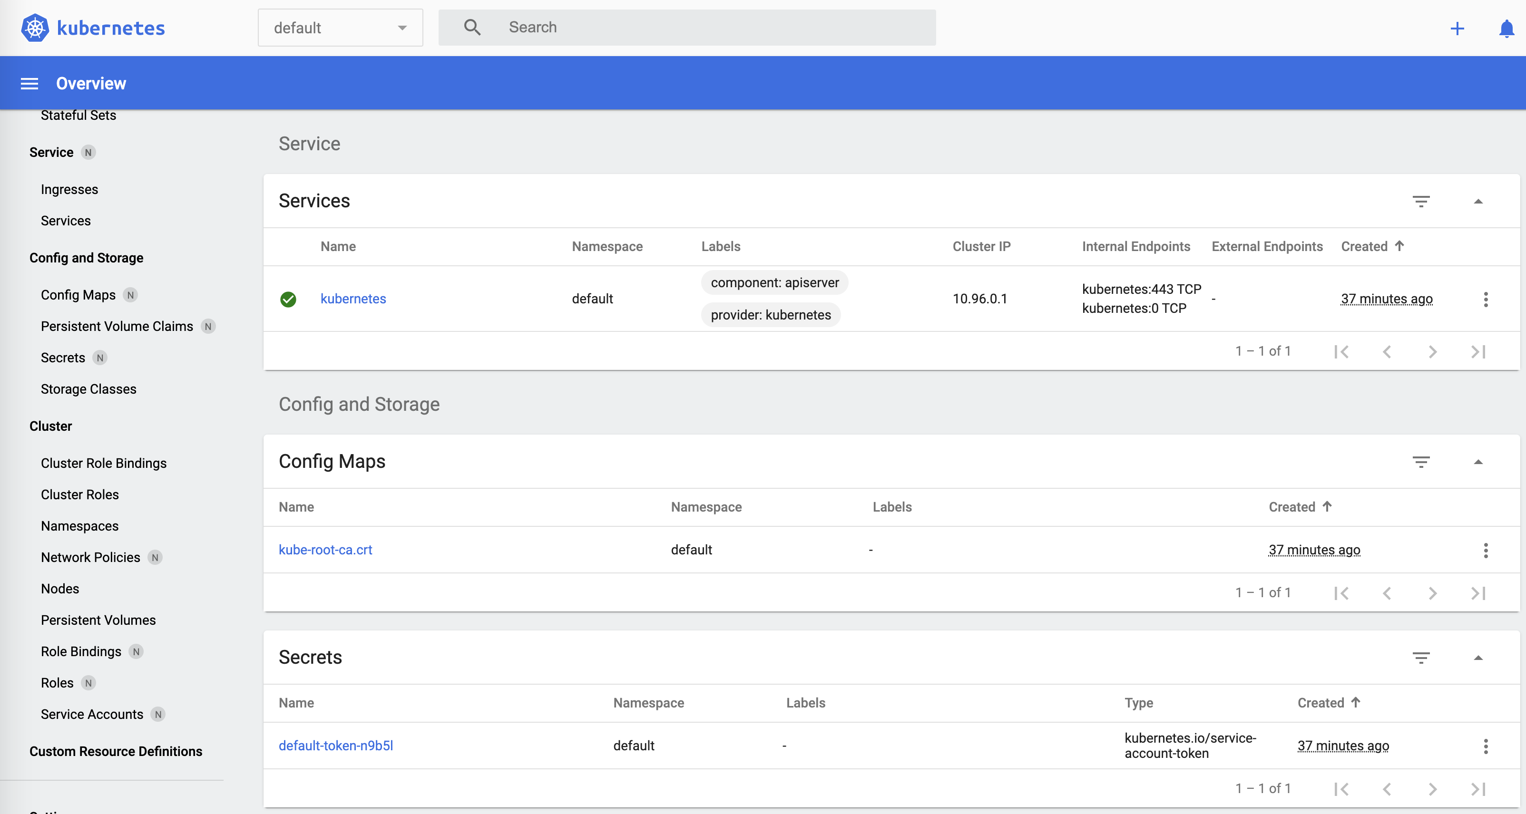Toggle the hamburger navigation menu
Screen dimensions: 1526x814
29,84
